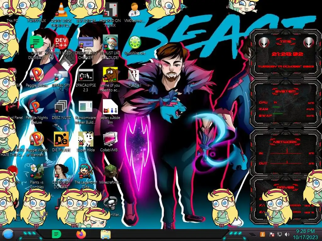The height and width of the screenshot is (241, 322).
Task: Launch the VM0Technic desktop icon
Action: pos(135,10)
